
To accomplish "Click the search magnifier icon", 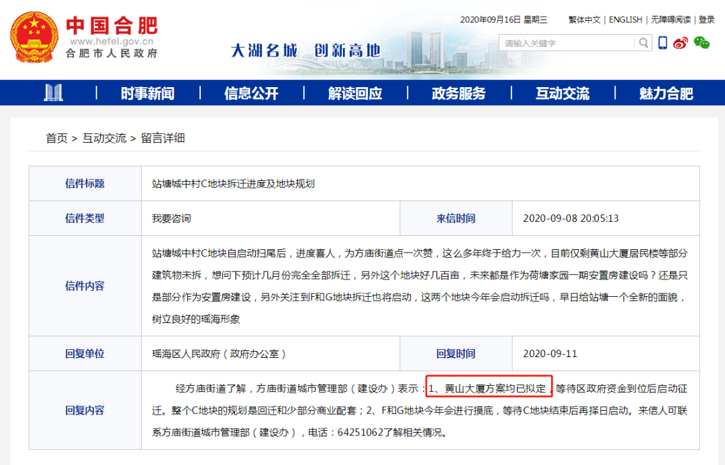I will pos(643,43).
